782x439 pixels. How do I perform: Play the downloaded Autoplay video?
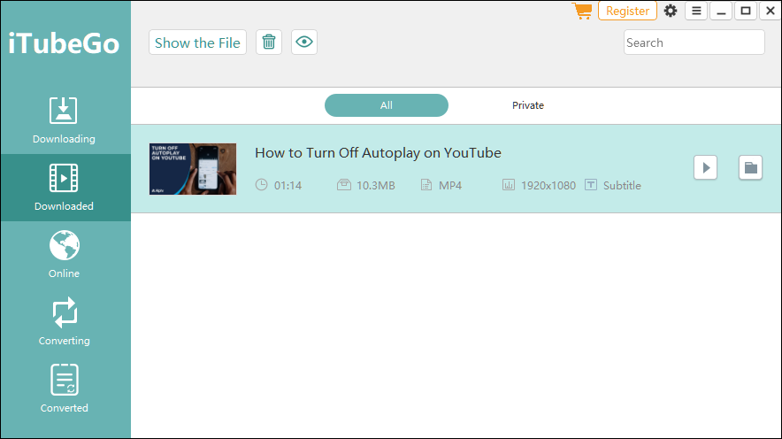[706, 167]
